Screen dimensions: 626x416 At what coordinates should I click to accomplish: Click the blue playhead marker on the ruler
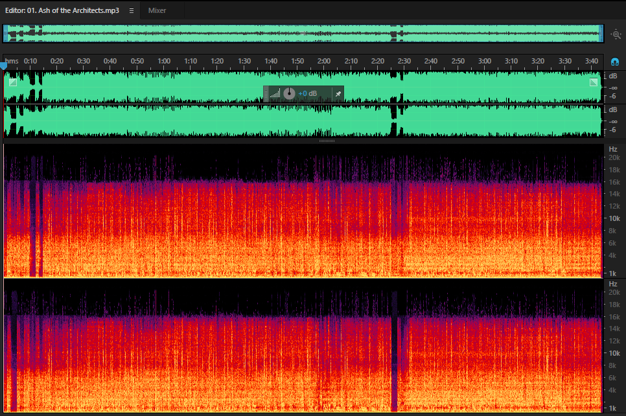click(x=4, y=66)
